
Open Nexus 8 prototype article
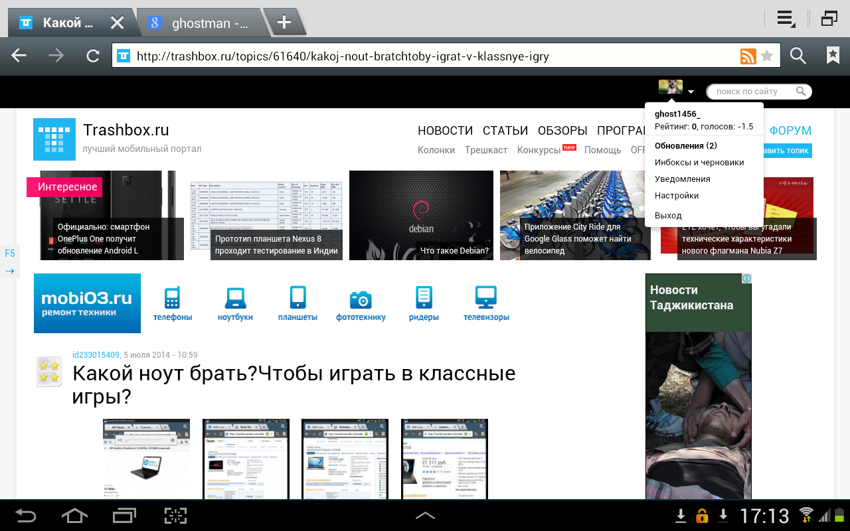[x=266, y=220]
